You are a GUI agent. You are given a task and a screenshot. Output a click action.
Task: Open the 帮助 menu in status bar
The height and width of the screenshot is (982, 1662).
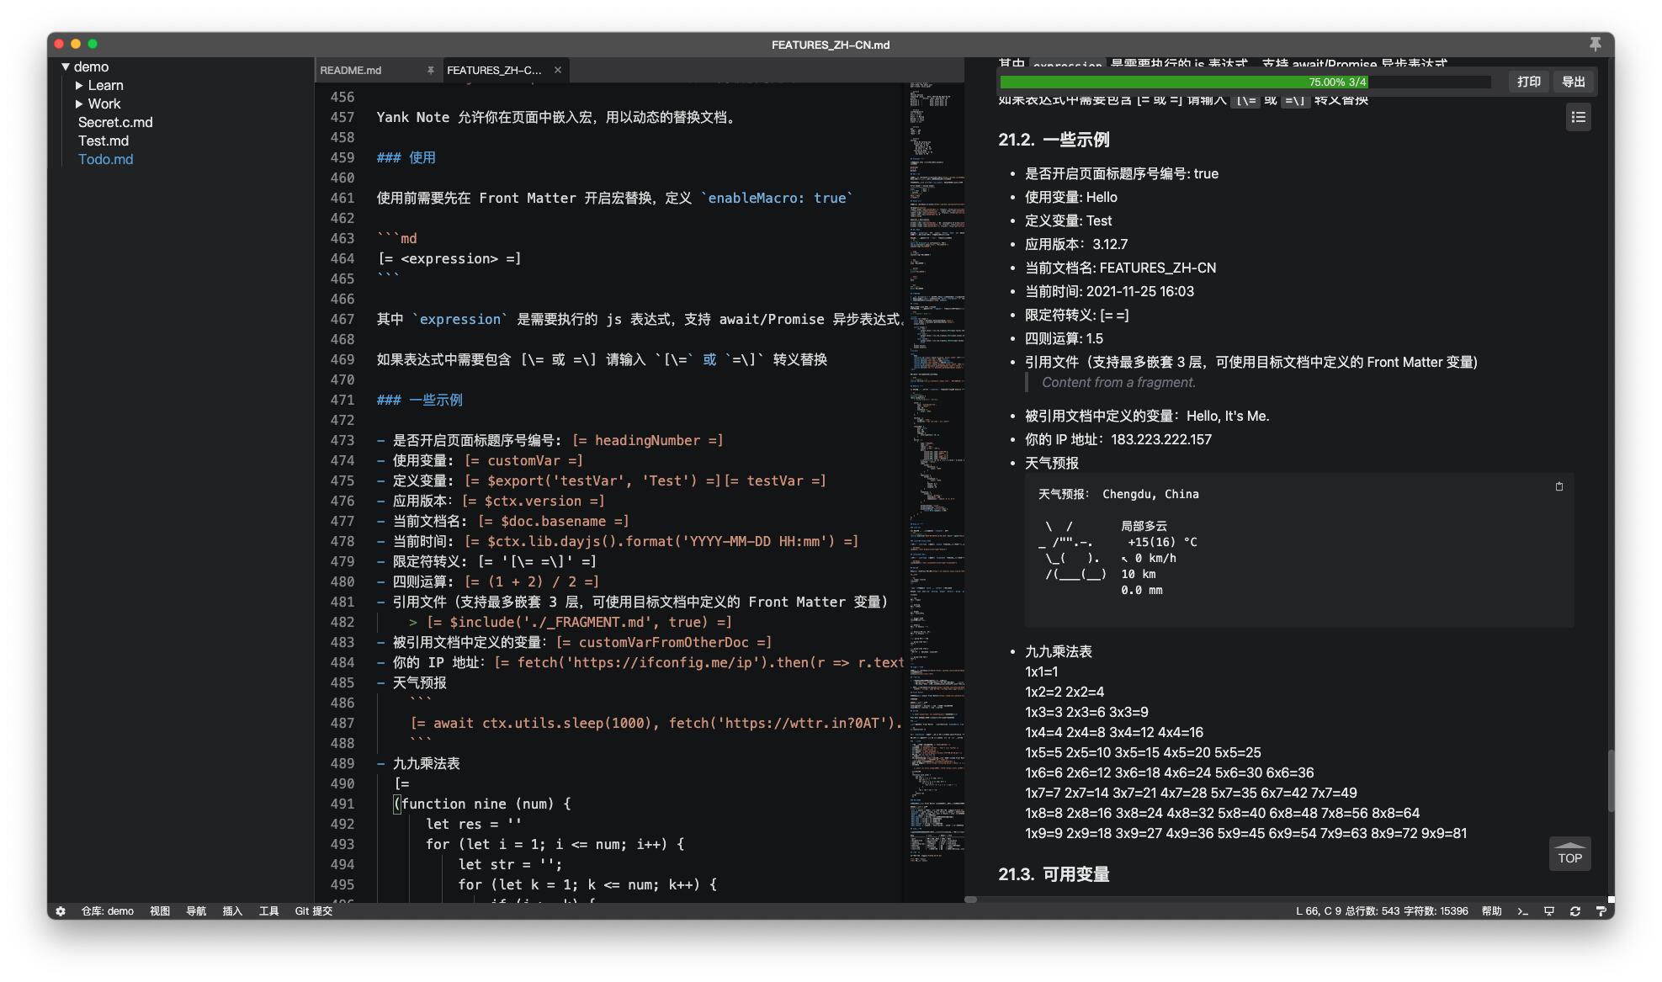click(x=1491, y=910)
